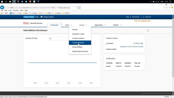
Task: Click the browser address bar URL
Action: 29,8
